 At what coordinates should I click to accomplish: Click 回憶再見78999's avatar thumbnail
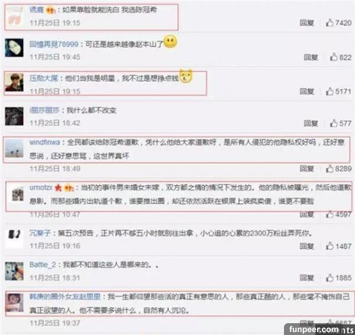coord(14,47)
